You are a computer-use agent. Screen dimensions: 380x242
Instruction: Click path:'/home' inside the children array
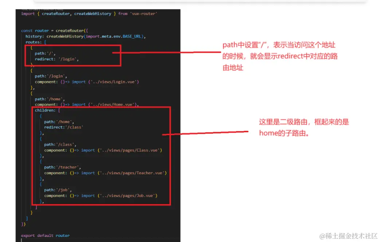pos(59,122)
